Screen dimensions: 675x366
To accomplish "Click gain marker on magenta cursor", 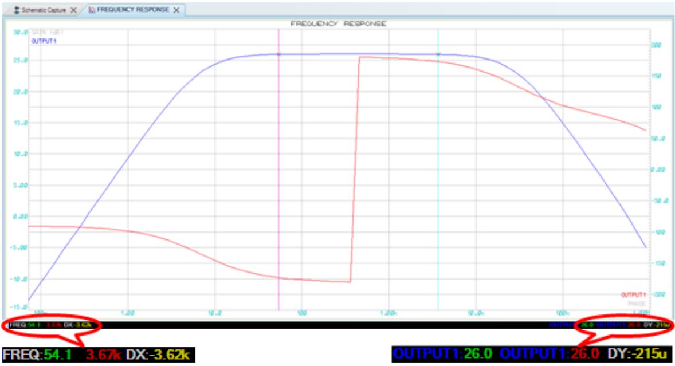I will point(278,54).
